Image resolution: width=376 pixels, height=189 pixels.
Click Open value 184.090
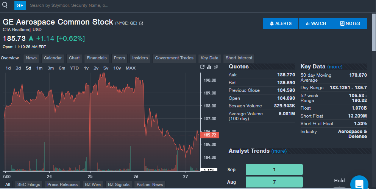tap(286, 98)
